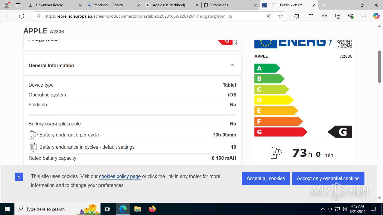Open a new browser tab
Viewport: 383px width, 215px height.
[325, 5]
